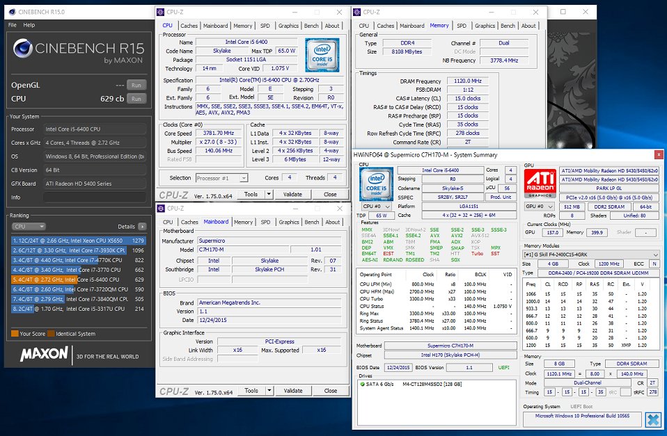This screenshot has width=667, height=436.
Task: Expand the CPU #0 selector in HWiNFO
Action: (376, 207)
